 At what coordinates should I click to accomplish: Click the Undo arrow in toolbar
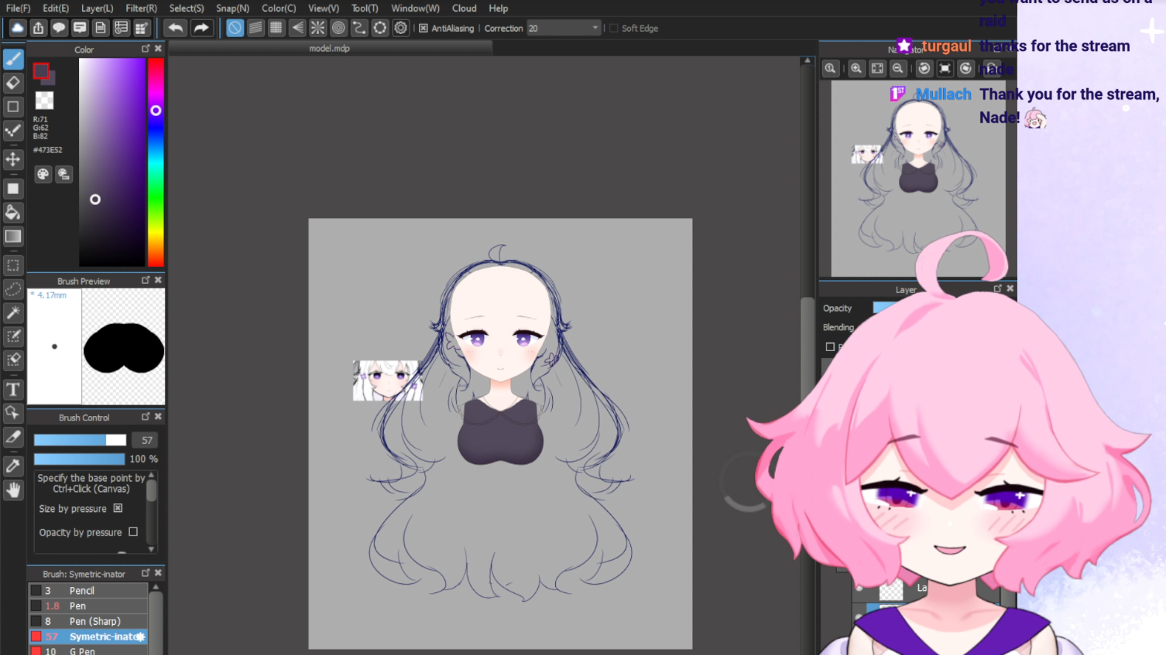click(x=175, y=28)
